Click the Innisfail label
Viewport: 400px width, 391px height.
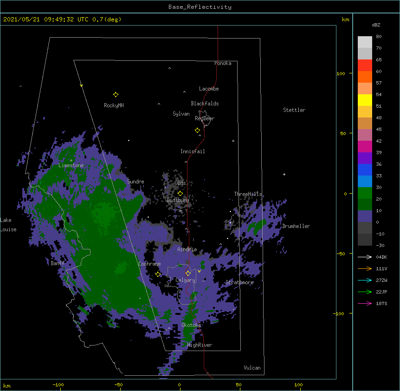pyautogui.click(x=193, y=151)
